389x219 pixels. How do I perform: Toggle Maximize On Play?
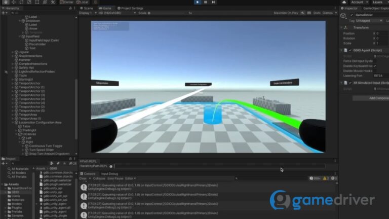[286, 13]
